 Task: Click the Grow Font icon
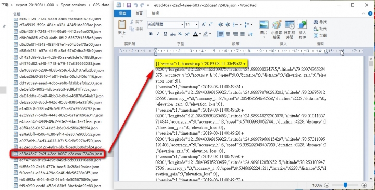point(203,24)
